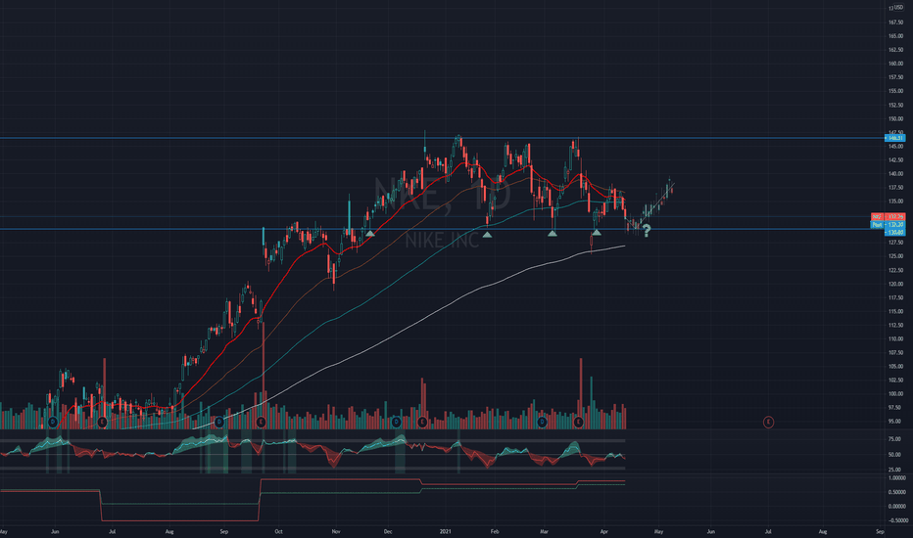Click the dividend marker near the start of March 2021

coord(542,422)
